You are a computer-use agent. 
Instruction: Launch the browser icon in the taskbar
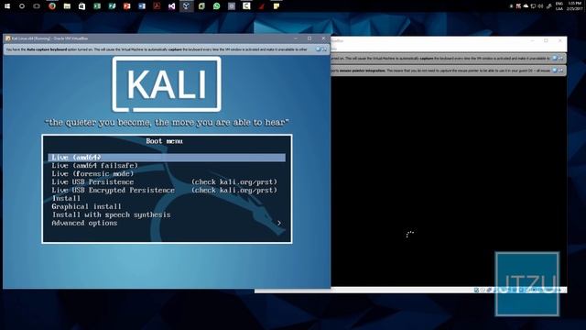pyautogui.click(x=52, y=6)
